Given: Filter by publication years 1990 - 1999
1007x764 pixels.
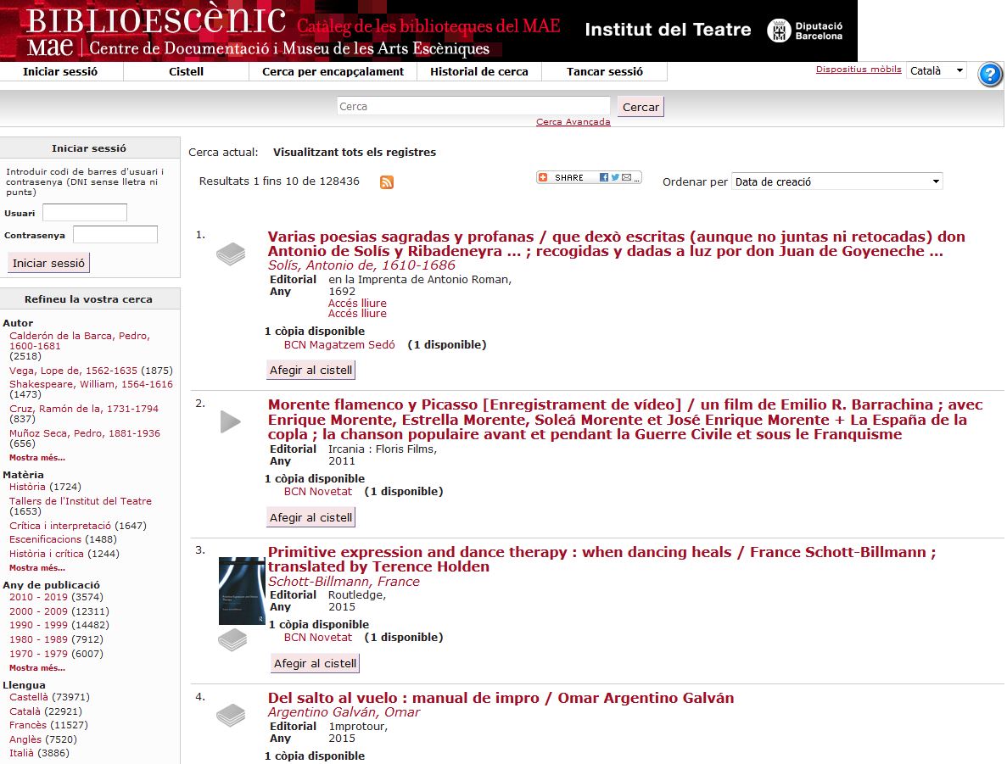Looking at the screenshot, I should tap(38, 625).
